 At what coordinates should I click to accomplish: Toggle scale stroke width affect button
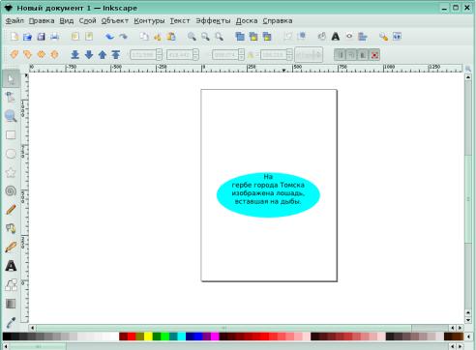click(x=341, y=55)
